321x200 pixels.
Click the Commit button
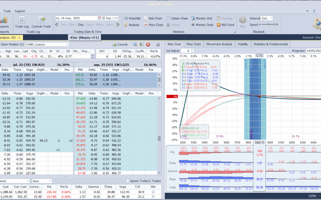120,44
